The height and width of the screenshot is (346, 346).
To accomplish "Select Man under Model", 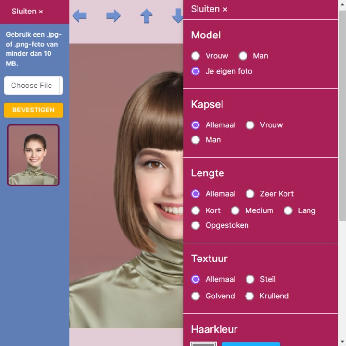I will tap(243, 56).
